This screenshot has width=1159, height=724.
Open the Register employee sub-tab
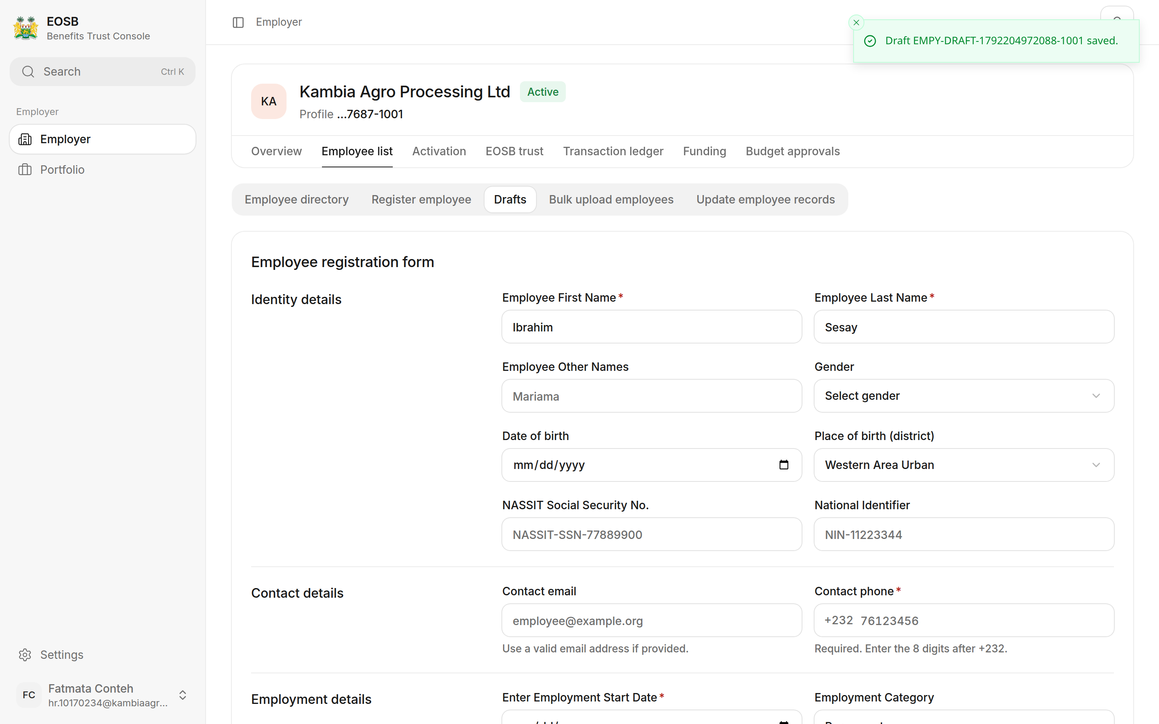click(421, 200)
